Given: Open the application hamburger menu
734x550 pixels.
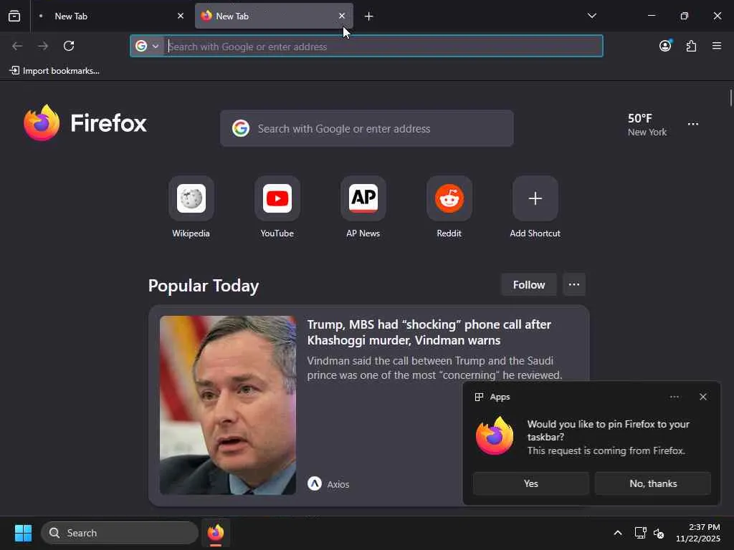Looking at the screenshot, I should [717, 46].
